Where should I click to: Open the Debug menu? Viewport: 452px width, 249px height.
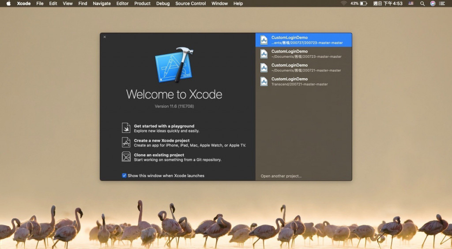pos(163,4)
